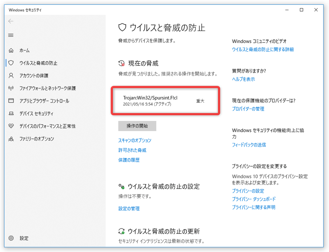Click the family icon for ファミリーのオプション
The height and width of the screenshot is (252, 329).
(x=11, y=139)
